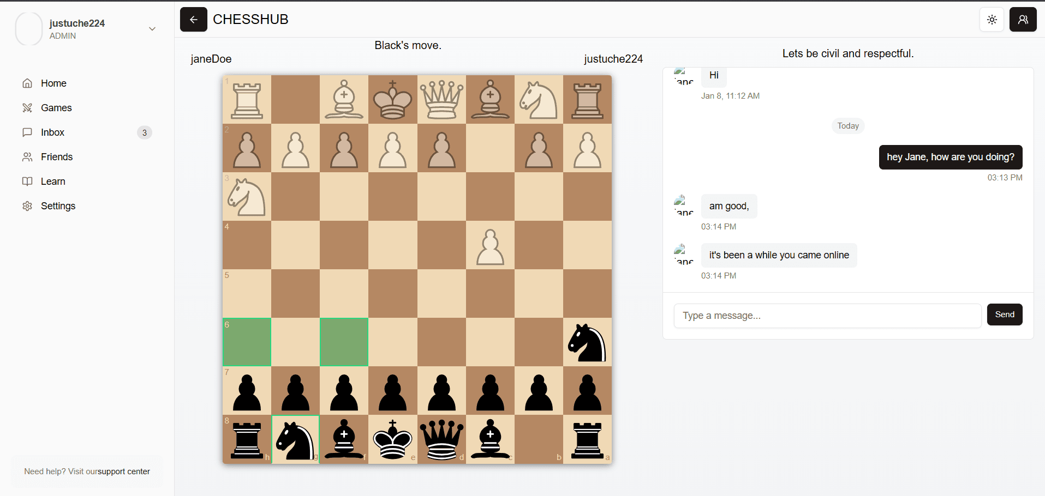This screenshot has width=1045, height=496.
Task: Focus the Type a message input field
Action: pyautogui.click(x=827, y=316)
